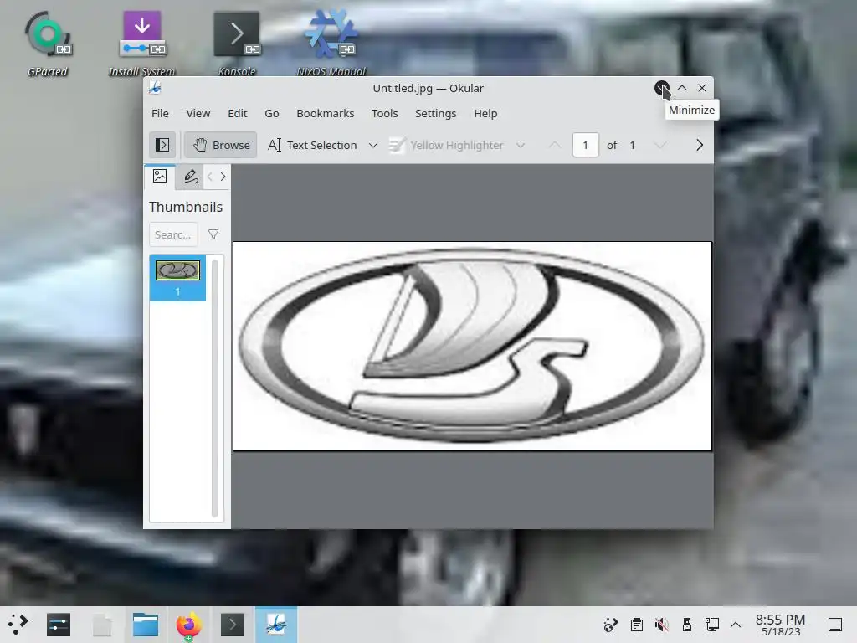The image size is (857, 643).
Task: Open the Yellow Highlighter dropdown arrow
Action: click(521, 145)
